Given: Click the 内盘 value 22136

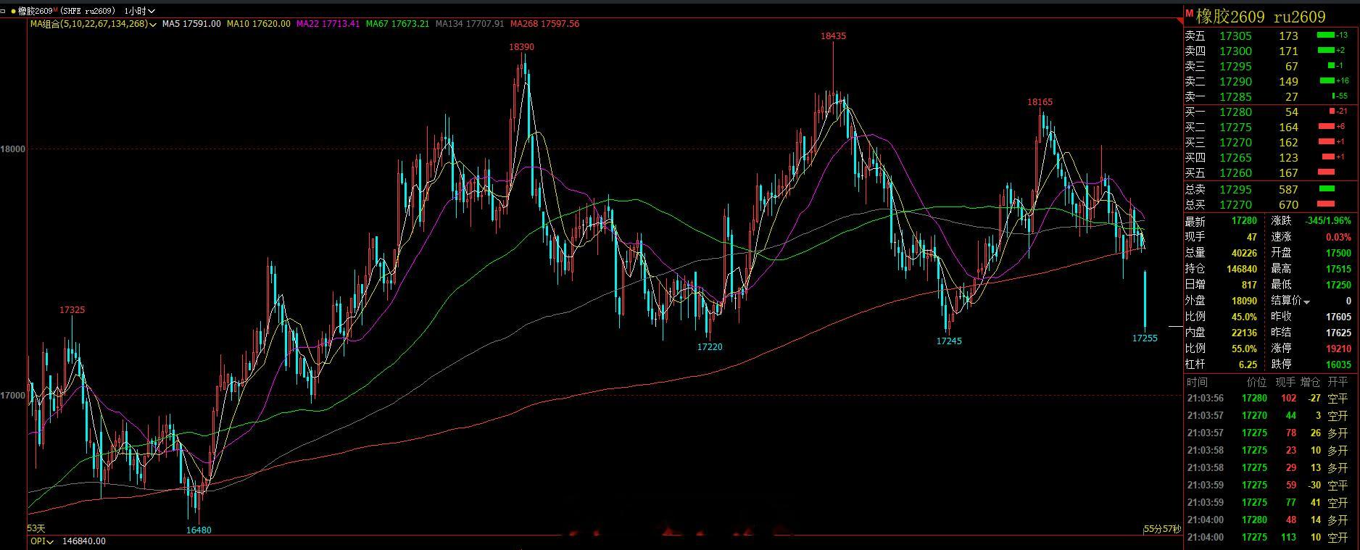Looking at the screenshot, I should pyautogui.click(x=1244, y=333).
